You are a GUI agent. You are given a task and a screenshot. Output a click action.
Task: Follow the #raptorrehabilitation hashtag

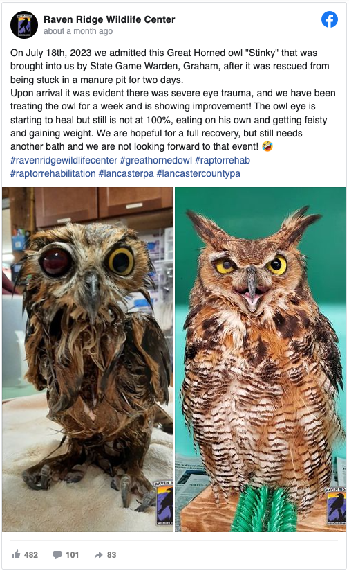[x=53, y=173]
